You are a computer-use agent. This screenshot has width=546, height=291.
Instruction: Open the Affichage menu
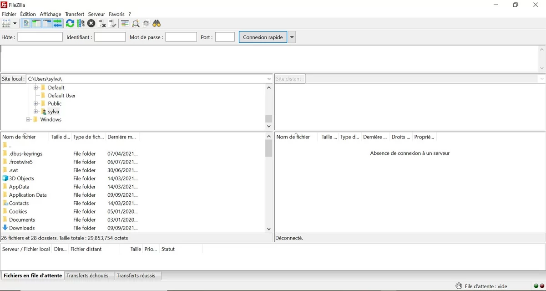[51, 14]
